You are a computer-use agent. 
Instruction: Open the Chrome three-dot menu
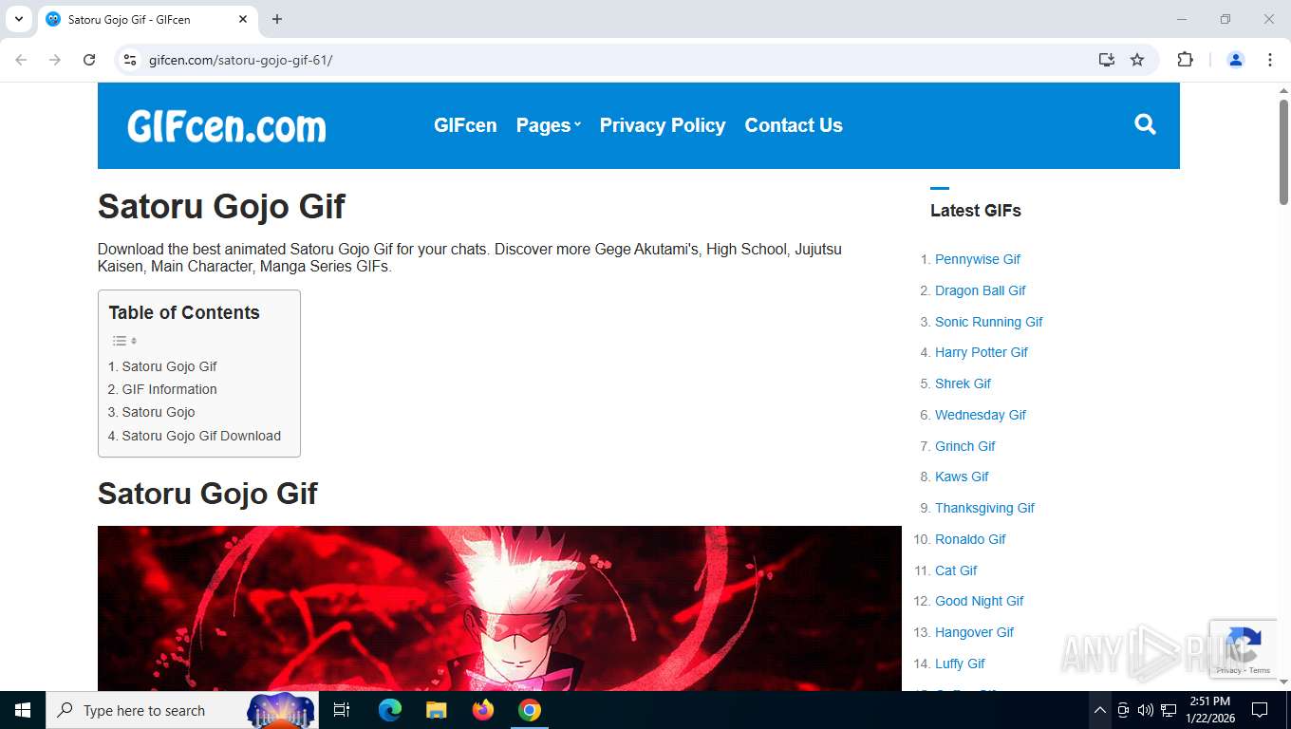click(1270, 60)
